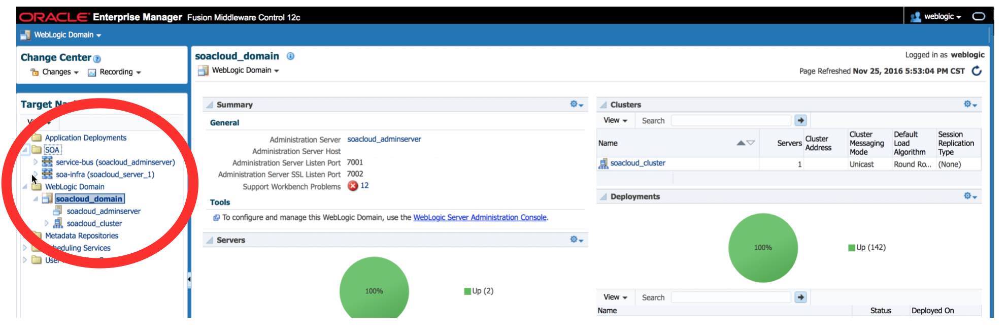Image resolution: width=1007 pixels, height=335 pixels.
Task: Open soacloud_cluster link in Clusters table
Action: pyautogui.click(x=637, y=163)
